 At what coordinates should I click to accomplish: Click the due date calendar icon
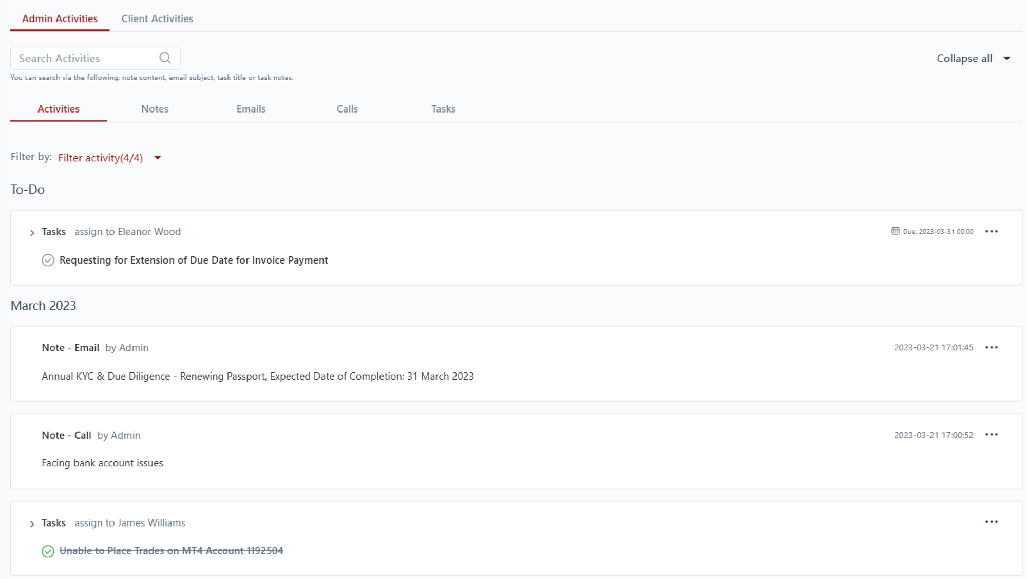895,231
